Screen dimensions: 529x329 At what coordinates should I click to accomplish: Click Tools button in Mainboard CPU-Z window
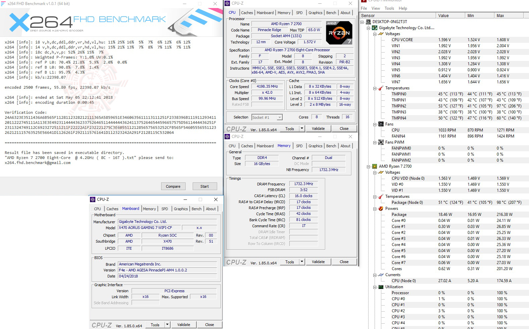click(155, 325)
